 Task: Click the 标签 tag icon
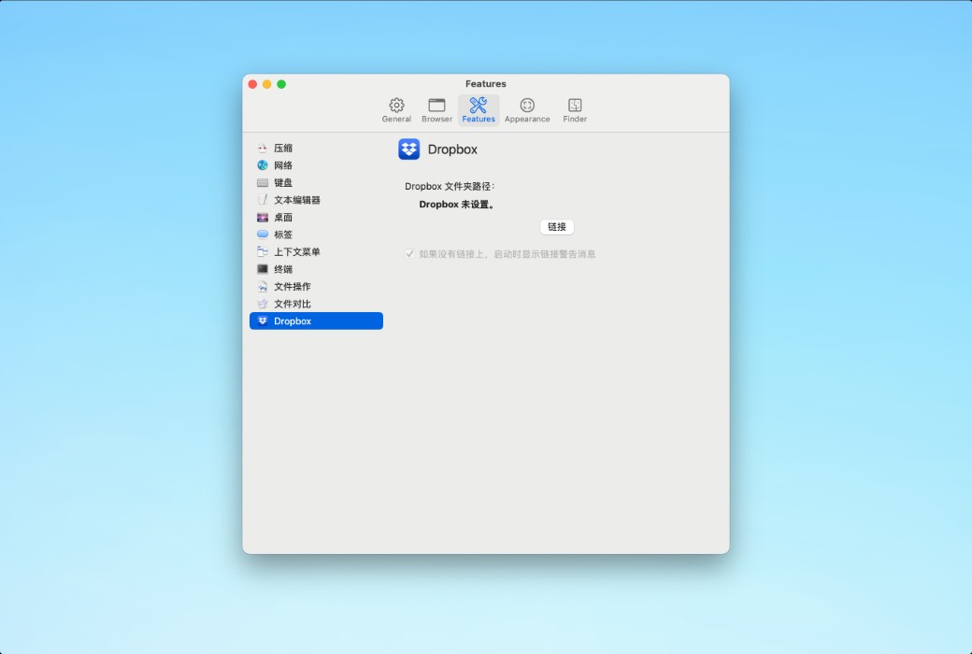[x=263, y=235]
